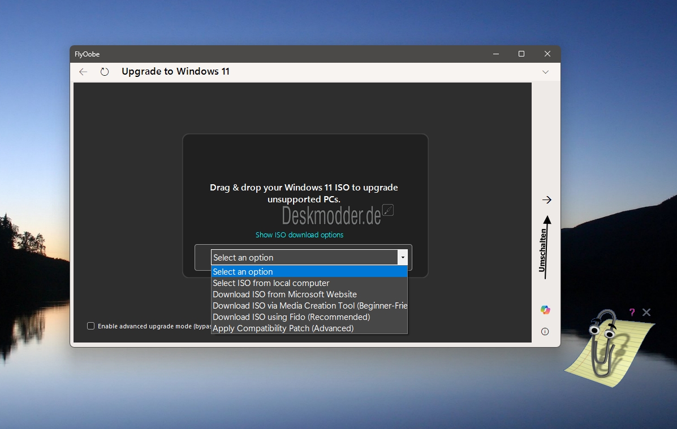677x429 pixels.
Task: Click the 'FlyOobe' title bar text
Action: [x=87, y=54]
